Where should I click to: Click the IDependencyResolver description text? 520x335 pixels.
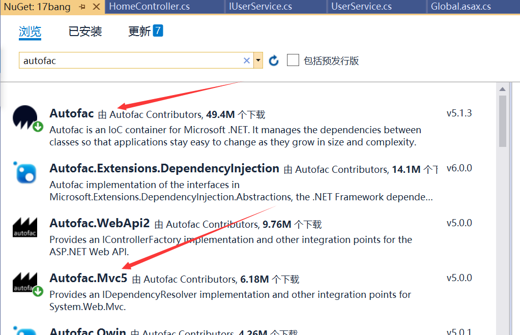tap(230, 300)
